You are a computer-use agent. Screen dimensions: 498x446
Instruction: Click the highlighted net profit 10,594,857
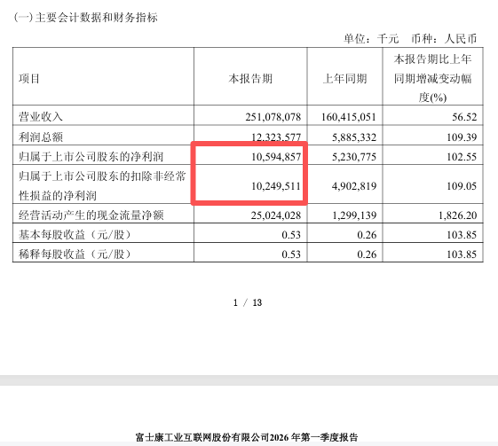pos(276,157)
